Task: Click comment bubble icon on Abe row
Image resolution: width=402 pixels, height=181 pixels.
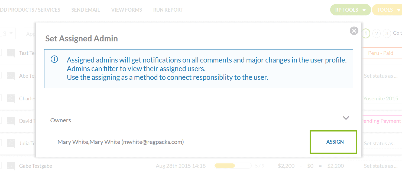Action: [11, 76]
